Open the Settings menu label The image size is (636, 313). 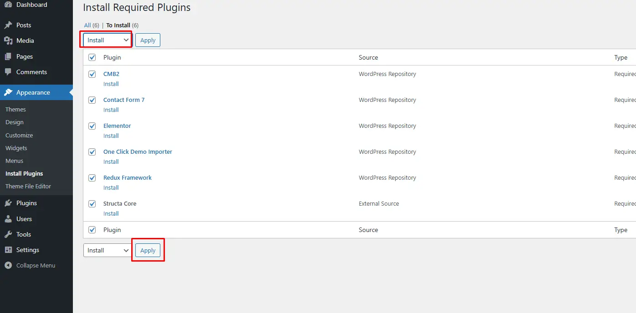coord(28,250)
